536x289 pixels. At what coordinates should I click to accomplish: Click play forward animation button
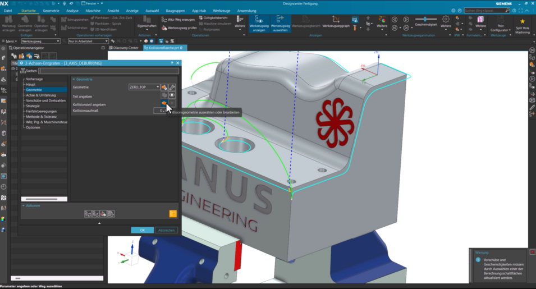[406, 20]
